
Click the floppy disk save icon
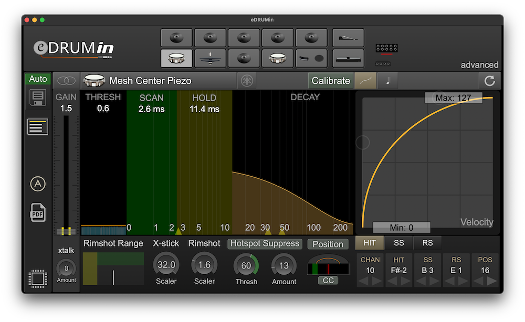(38, 98)
